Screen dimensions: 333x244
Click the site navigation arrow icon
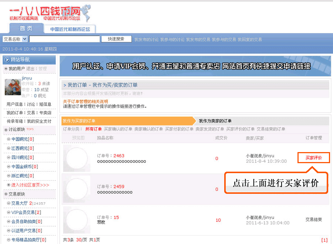click(x=7, y=60)
